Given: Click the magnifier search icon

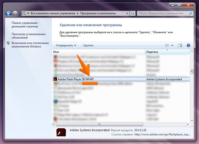Looking at the screenshot, I should [x=190, y=13].
